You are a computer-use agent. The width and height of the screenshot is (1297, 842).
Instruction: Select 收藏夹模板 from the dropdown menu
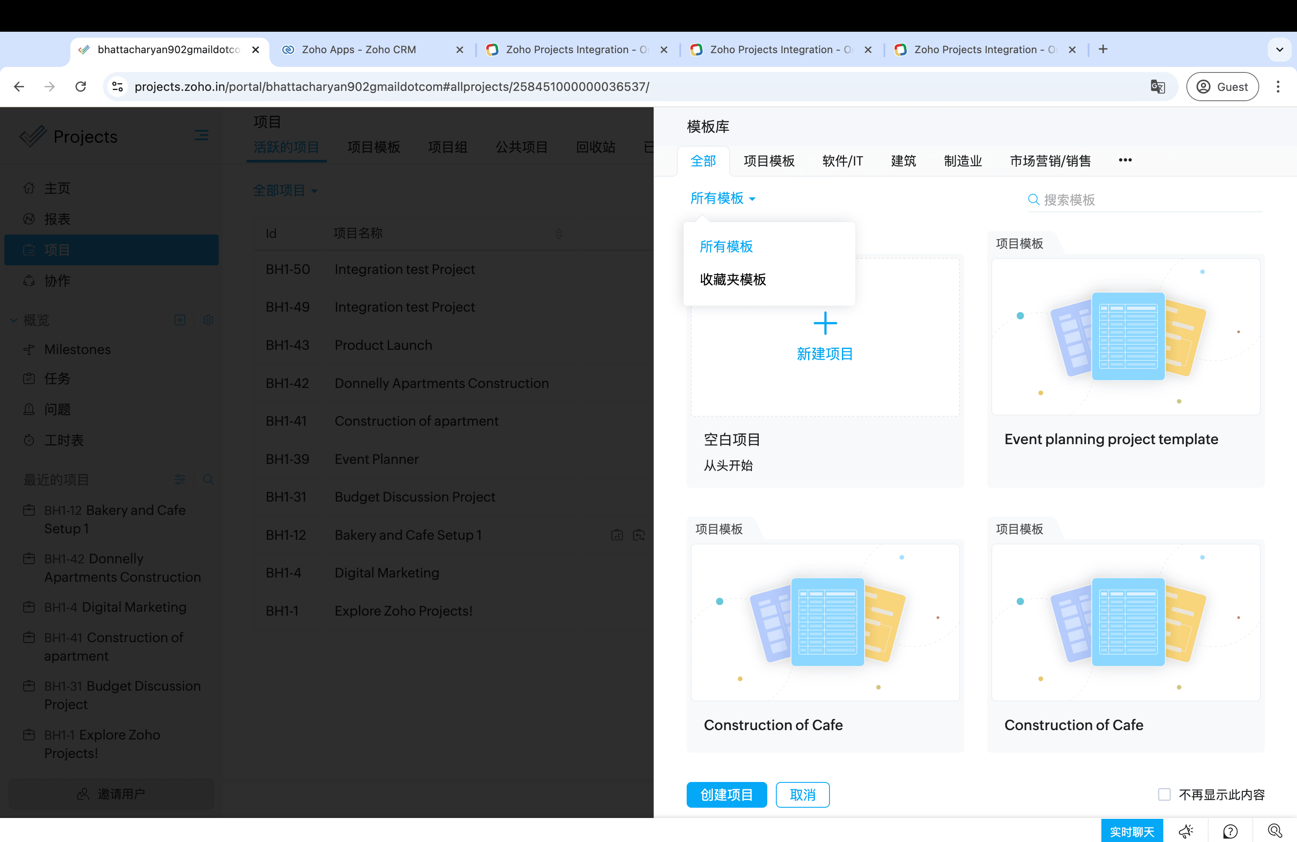click(733, 280)
